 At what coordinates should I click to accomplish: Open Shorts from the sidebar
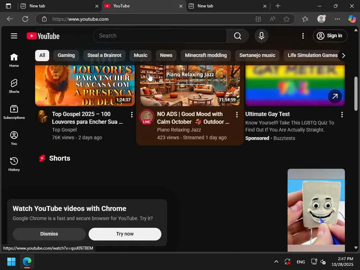14,86
